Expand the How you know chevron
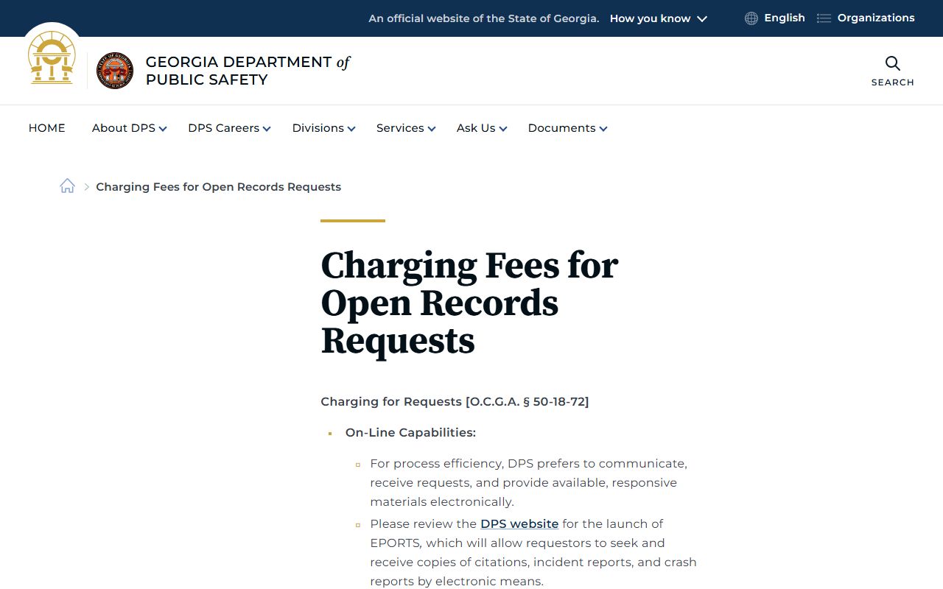 coord(702,19)
